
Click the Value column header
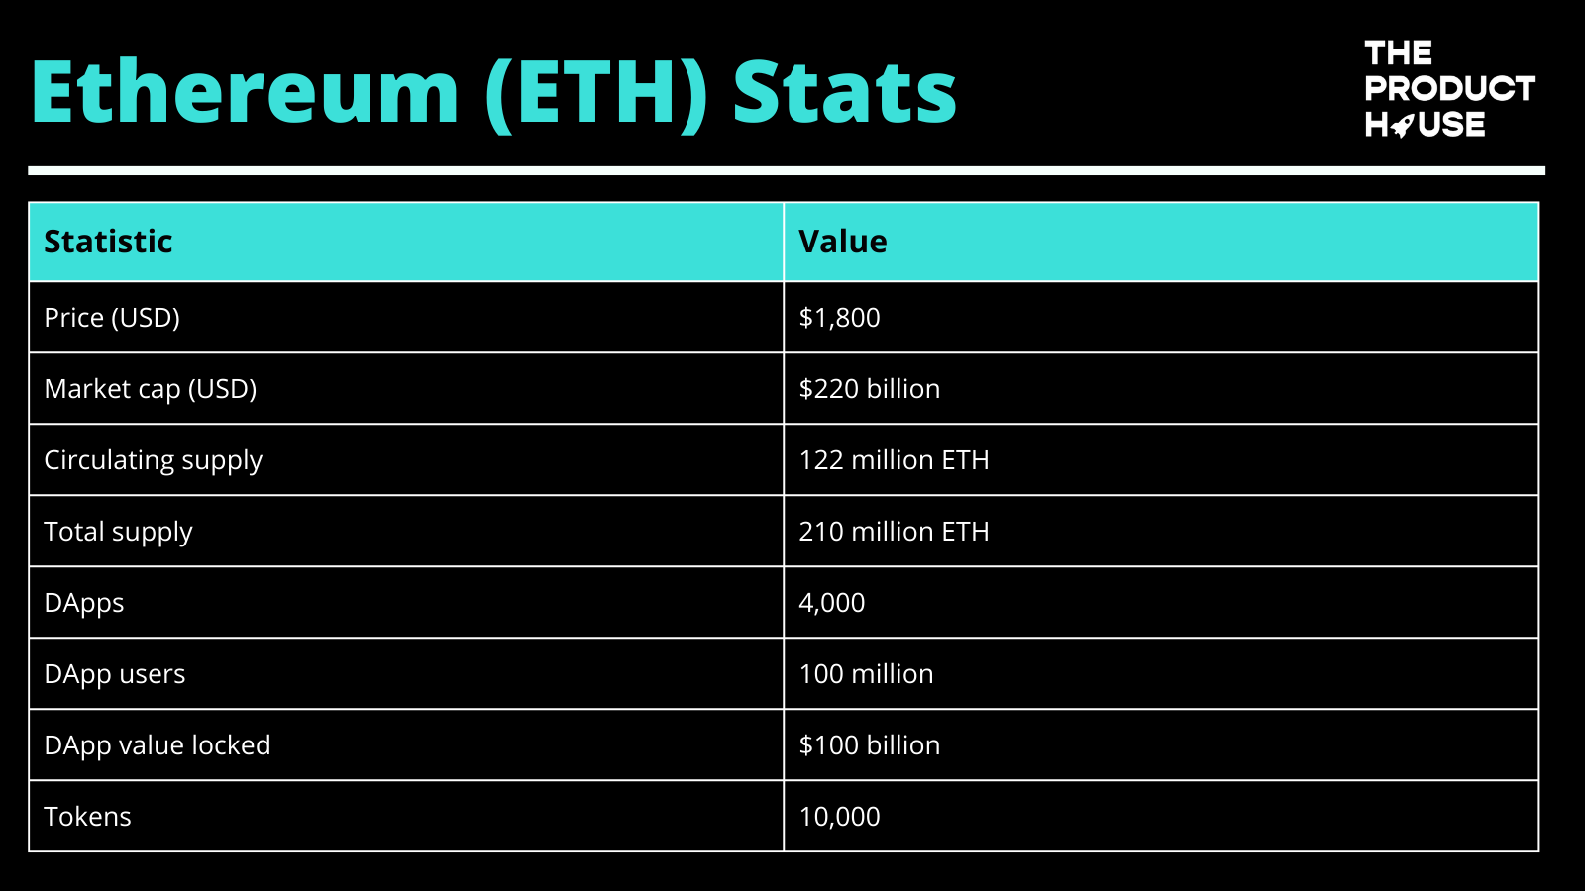(x=843, y=242)
